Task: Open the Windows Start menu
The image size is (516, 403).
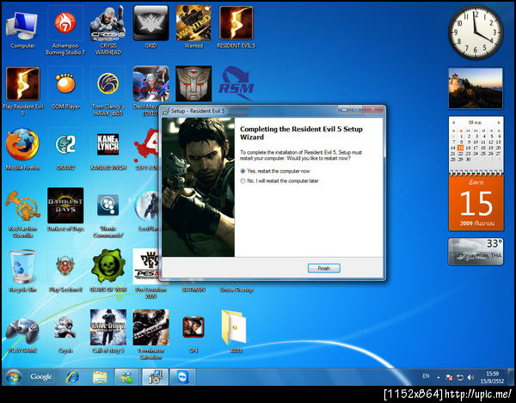Action: (x=13, y=376)
